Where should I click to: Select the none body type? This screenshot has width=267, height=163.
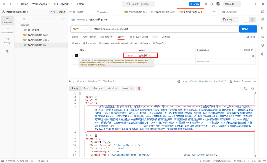[73, 43]
